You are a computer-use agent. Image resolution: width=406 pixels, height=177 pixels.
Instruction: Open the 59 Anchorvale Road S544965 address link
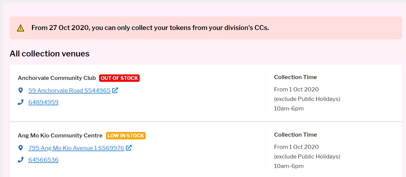pos(70,91)
